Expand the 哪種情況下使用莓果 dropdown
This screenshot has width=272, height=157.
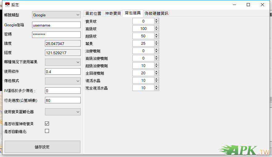[x=63, y=62]
